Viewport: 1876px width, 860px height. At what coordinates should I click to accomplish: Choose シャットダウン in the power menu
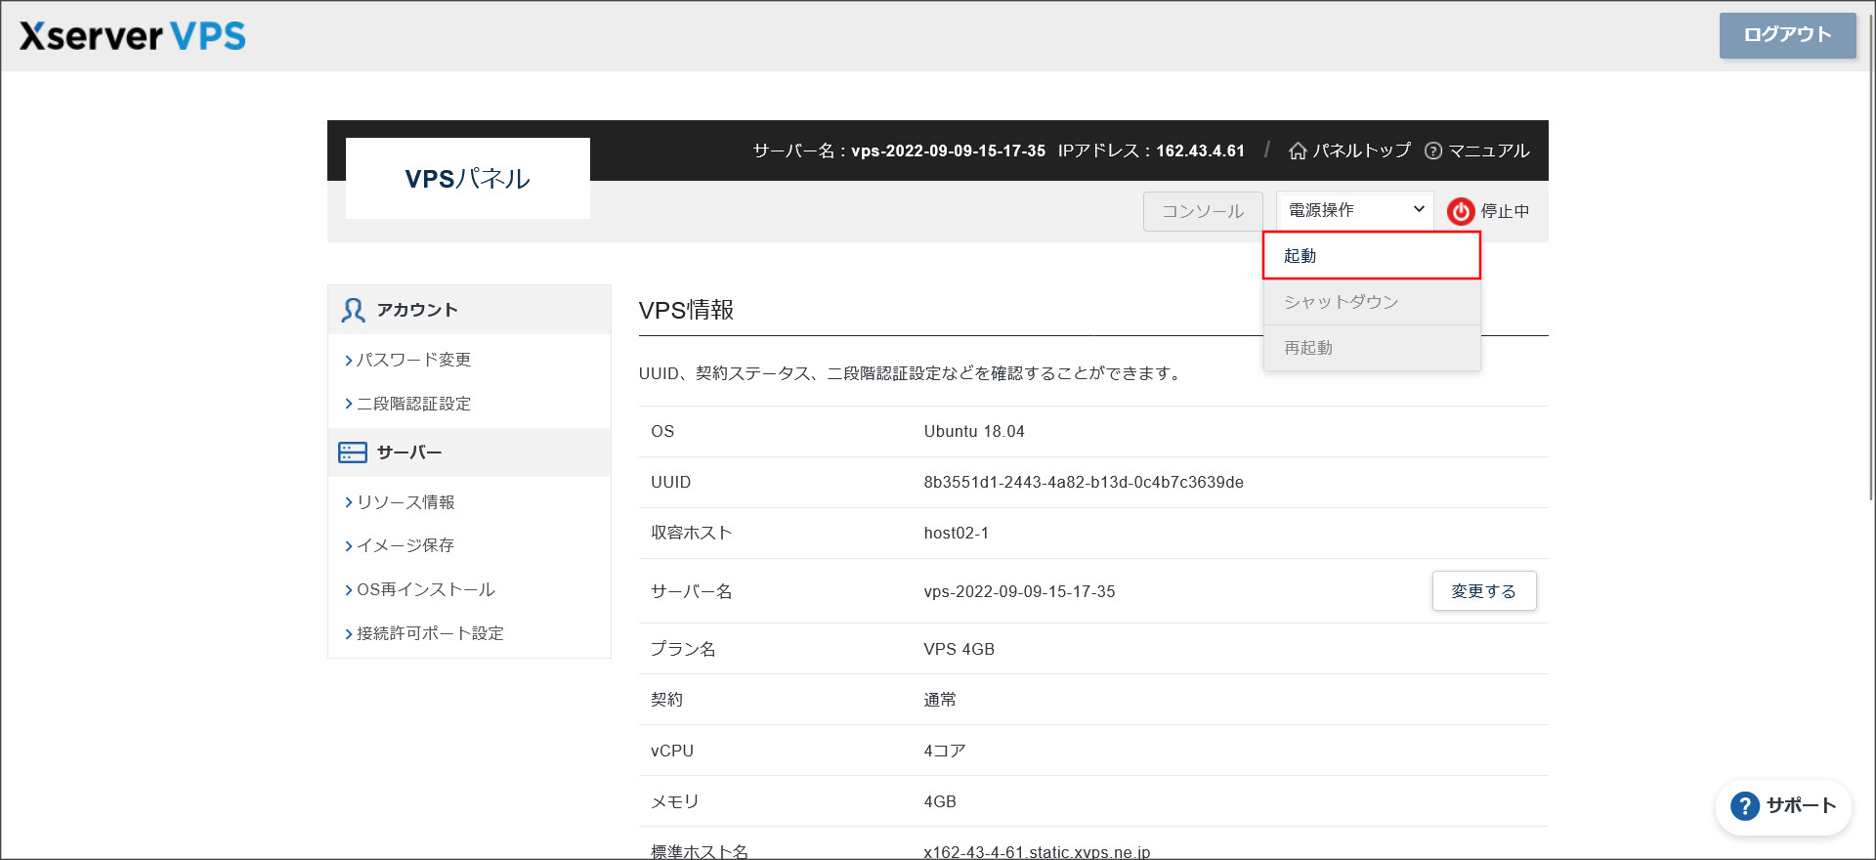point(1371,302)
